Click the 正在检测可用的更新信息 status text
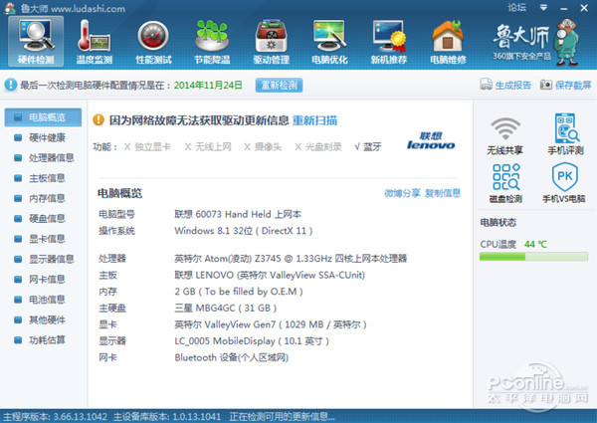Screen dimensions: 597x423 pos(283,416)
